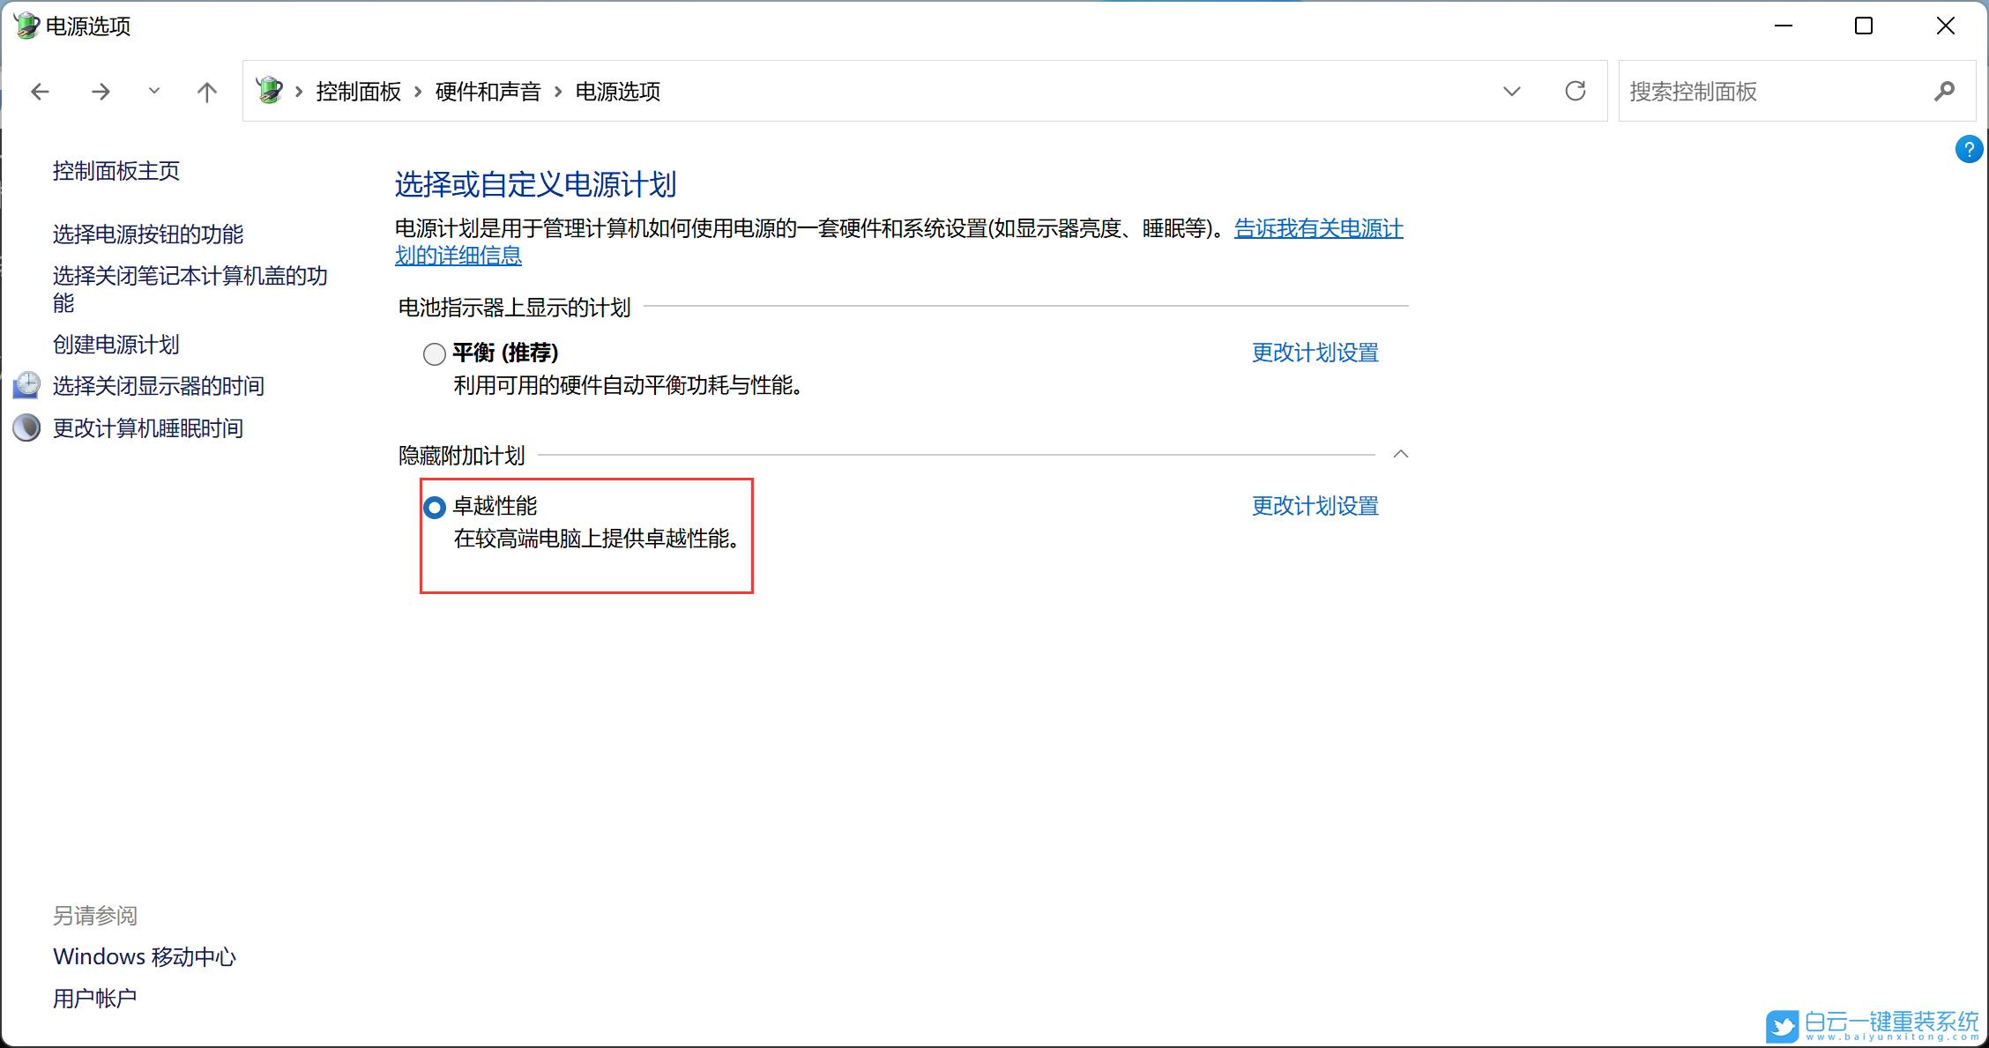Click the refresh icon in address bar

(1576, 91)
